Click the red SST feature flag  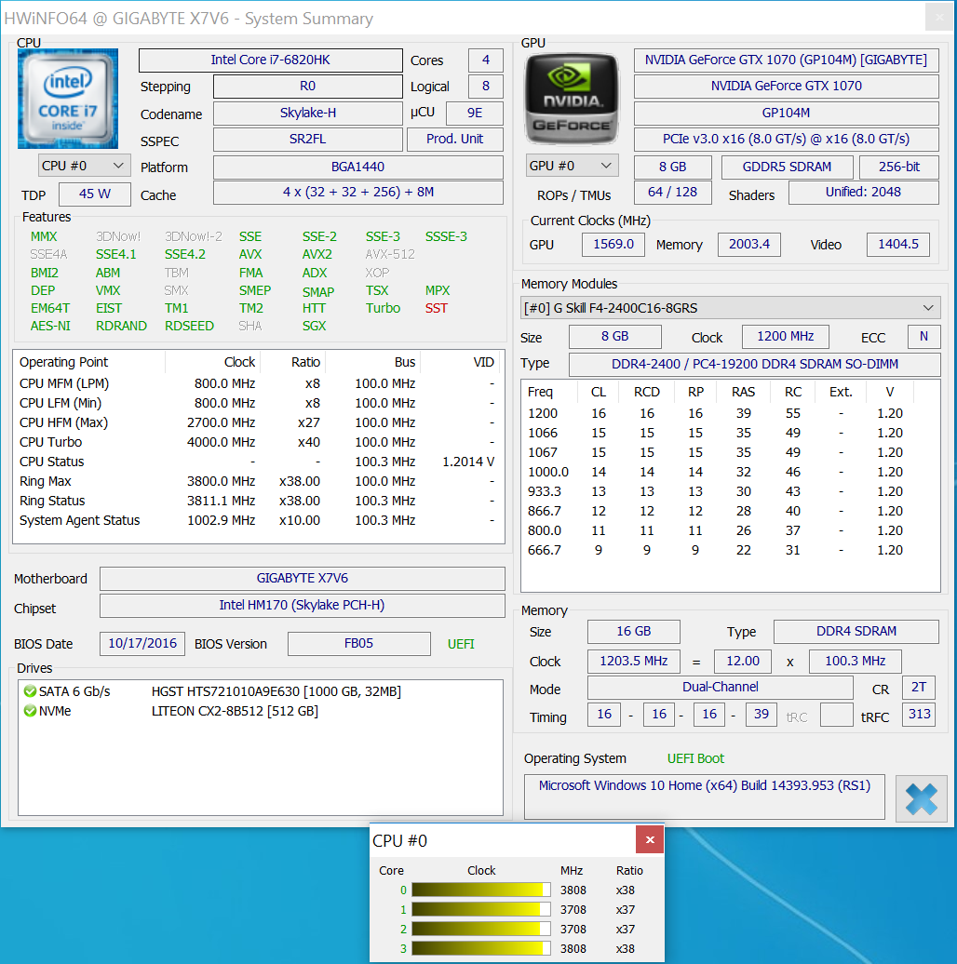(x=436, y=309)
